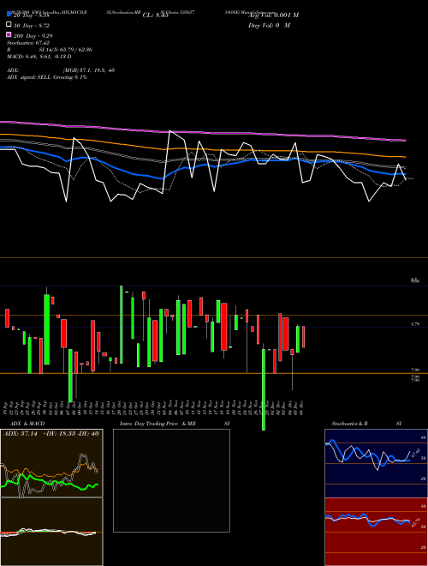428x566 pixels.
Task: Click the '-DY: 40' header value
Action: click(x=86, y=433)
